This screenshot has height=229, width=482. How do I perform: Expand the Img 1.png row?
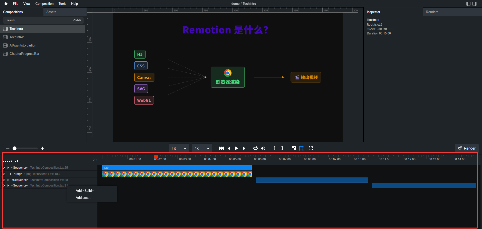click(11, 174)
